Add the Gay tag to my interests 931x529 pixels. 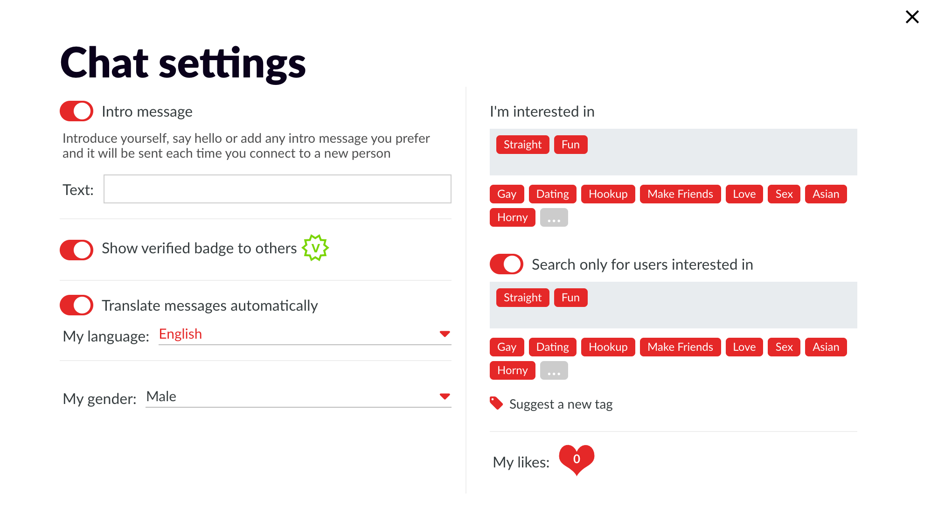coord(507,194)
